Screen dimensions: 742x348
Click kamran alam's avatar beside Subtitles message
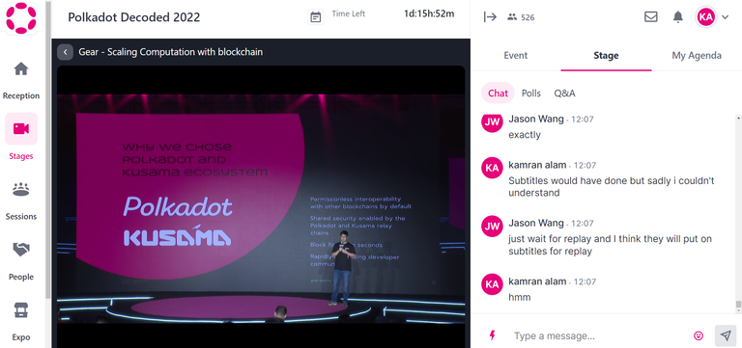pos(492,168)
